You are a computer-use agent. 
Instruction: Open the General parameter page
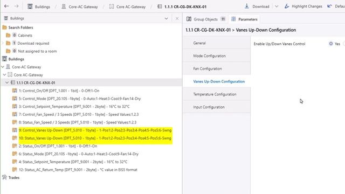217,43
